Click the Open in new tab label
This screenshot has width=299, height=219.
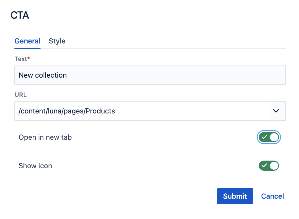click(45, 137)
